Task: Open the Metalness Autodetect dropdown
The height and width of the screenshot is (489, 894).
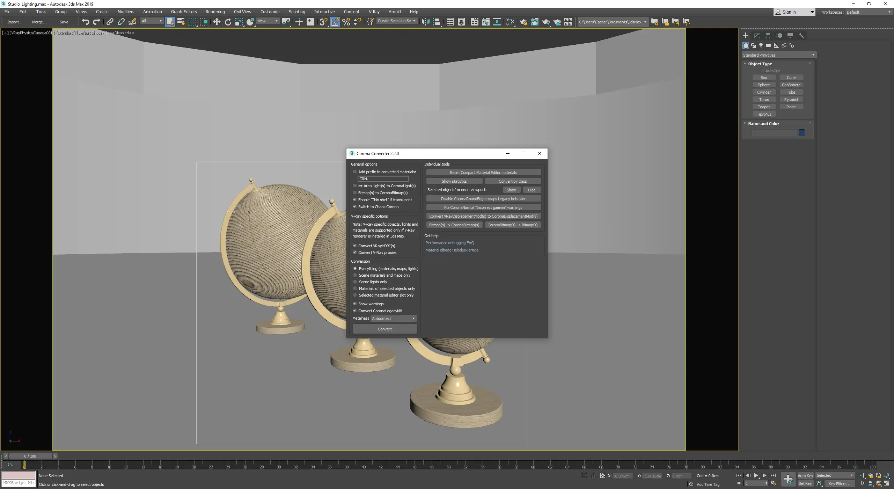Action: click(x=393, y=319)
